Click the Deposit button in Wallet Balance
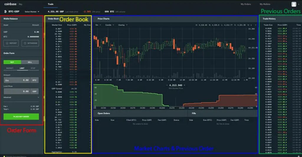The height and width of the screenshot is (157, 302). tap(12, 43)
